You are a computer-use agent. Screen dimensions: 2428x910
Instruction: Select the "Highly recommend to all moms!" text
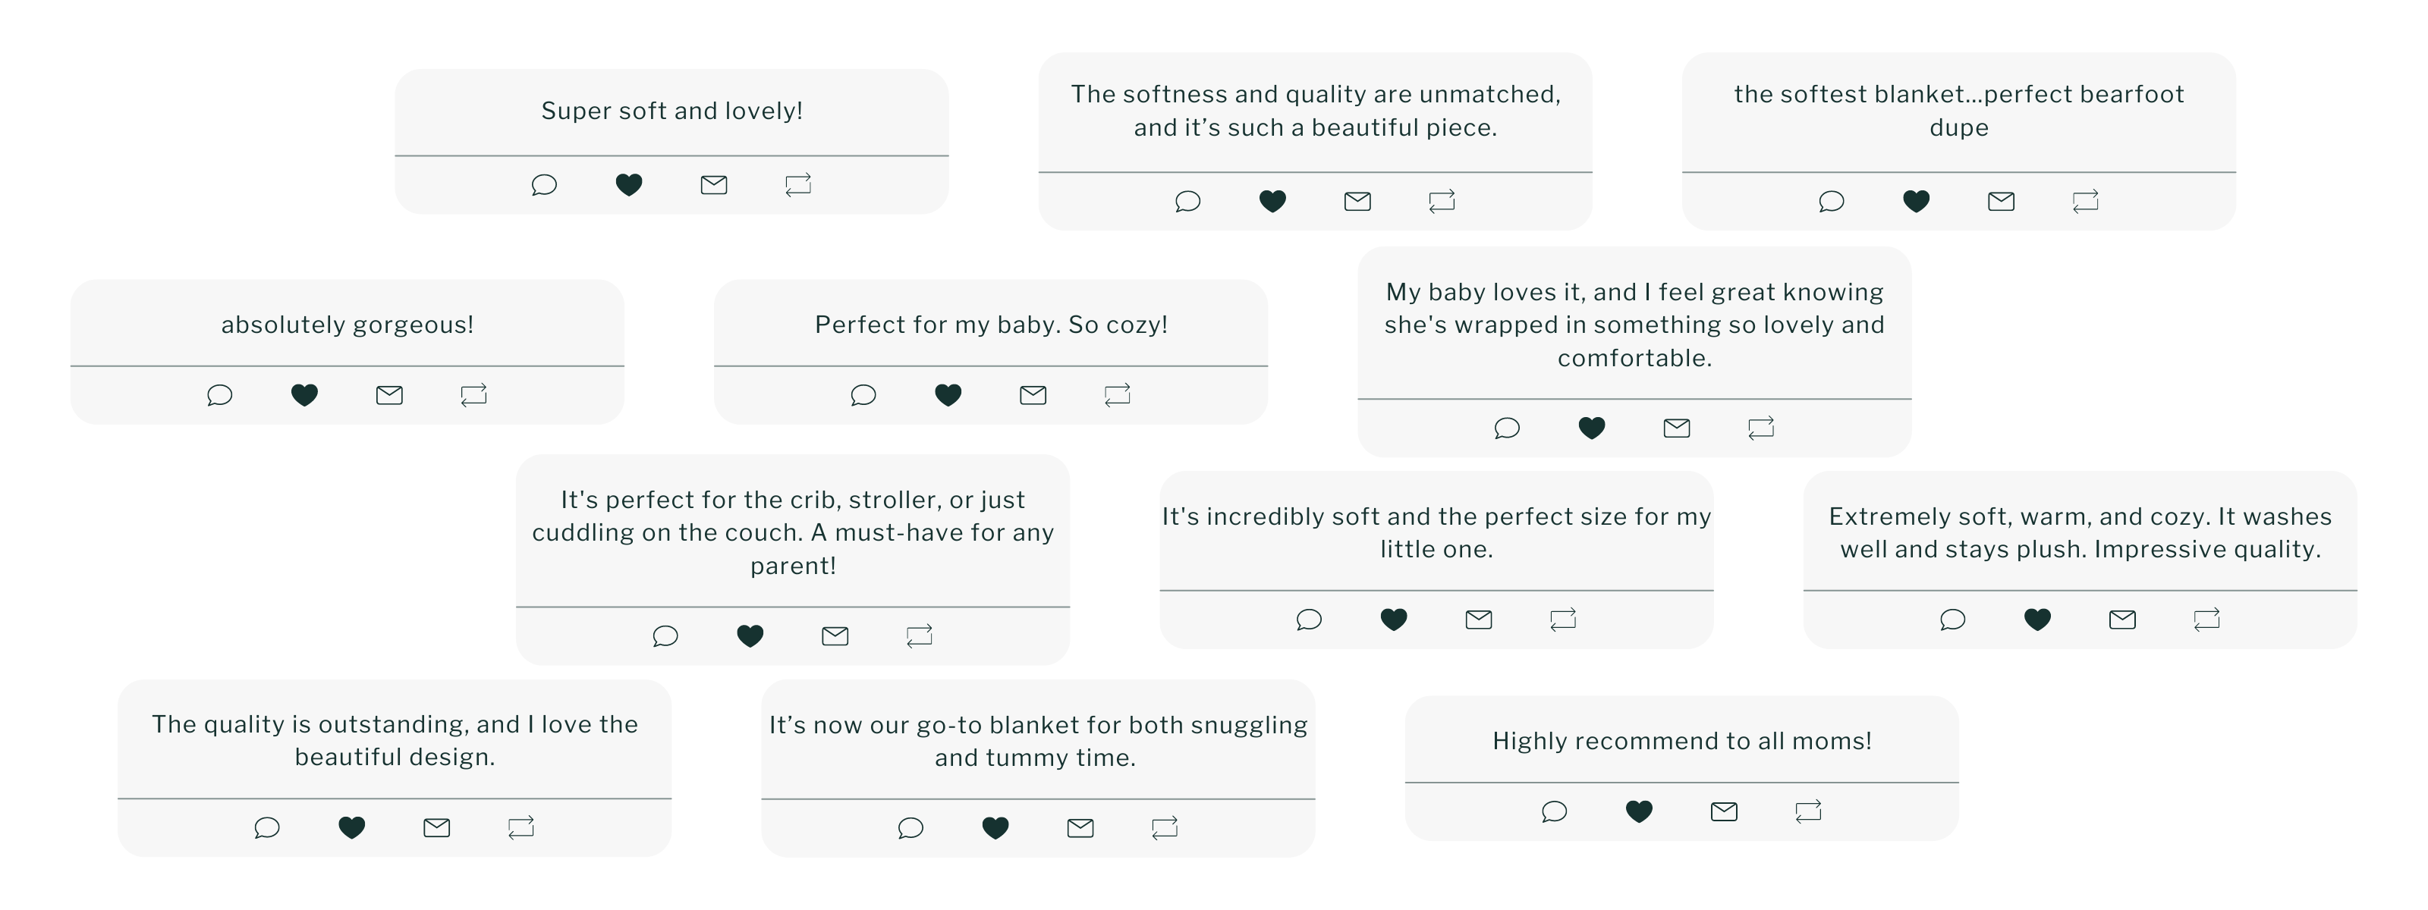pyautogui.click(x=1681, y=742)
